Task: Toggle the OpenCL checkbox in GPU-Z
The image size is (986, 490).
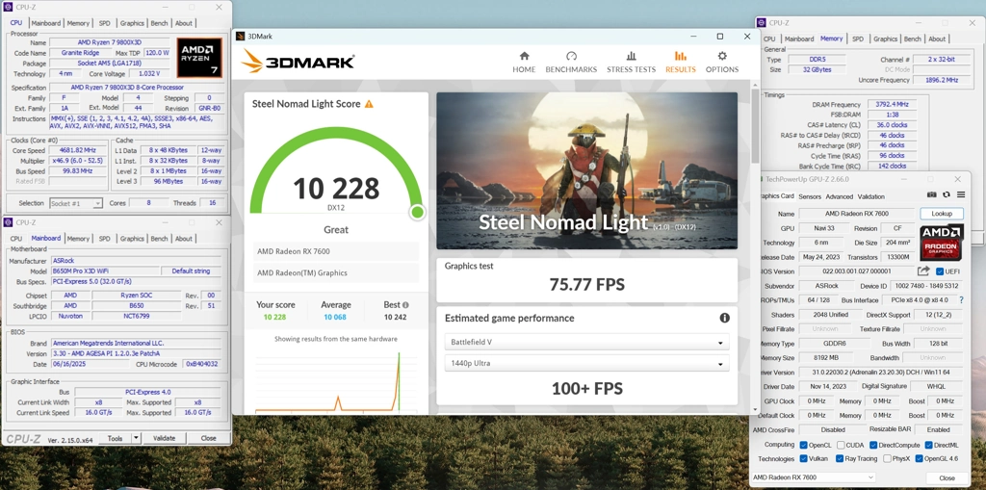Action: click(x=803, y=445)
